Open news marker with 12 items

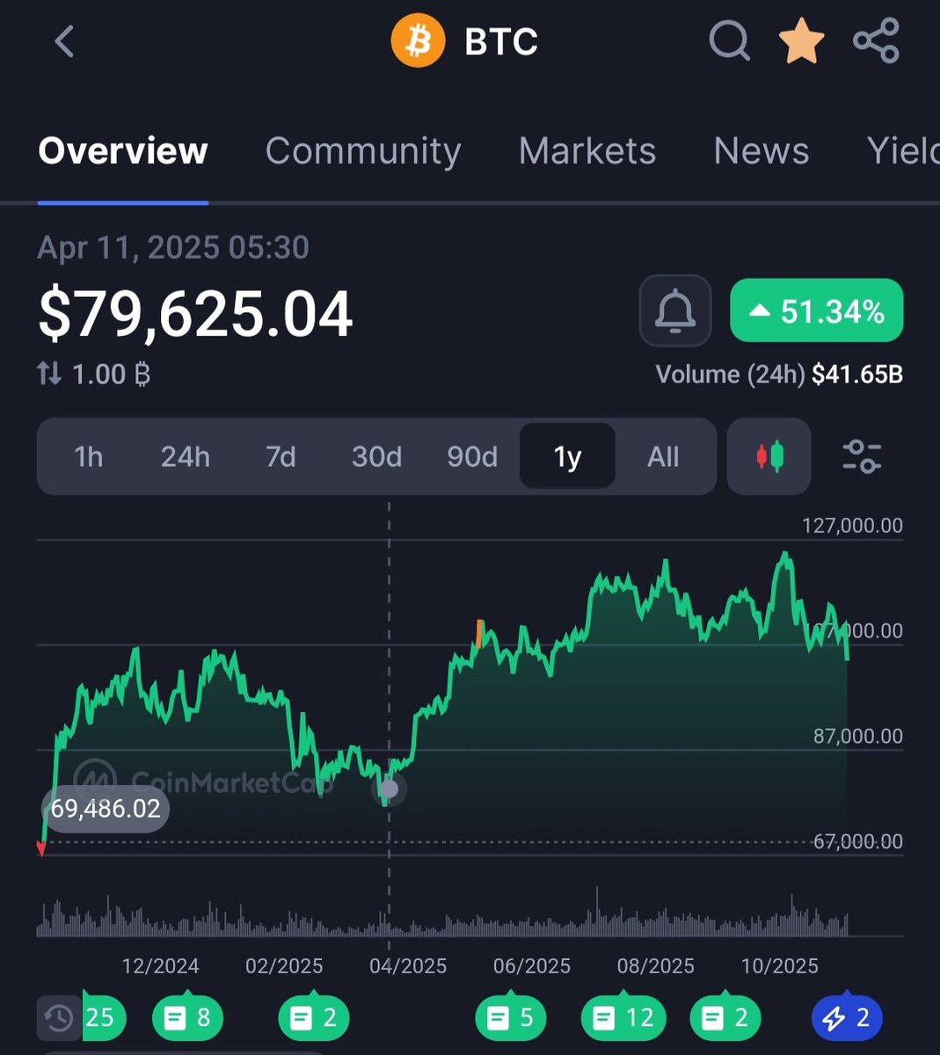(x=623, y=1018)
